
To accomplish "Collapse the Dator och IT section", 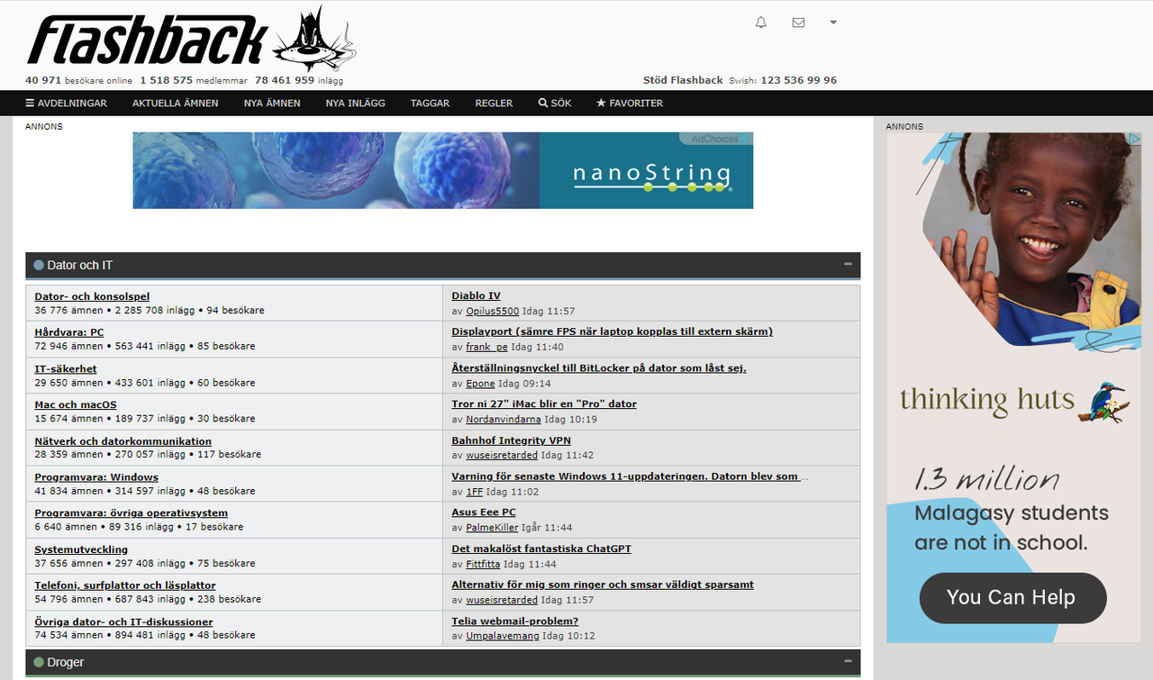I will tap(848, 265).
